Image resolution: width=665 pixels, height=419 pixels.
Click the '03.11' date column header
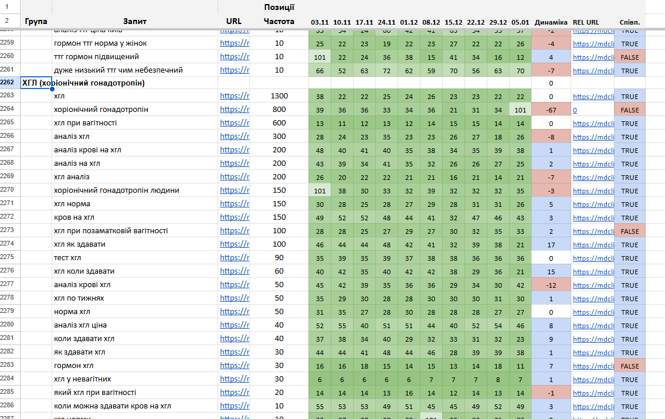tap(320, 22)
